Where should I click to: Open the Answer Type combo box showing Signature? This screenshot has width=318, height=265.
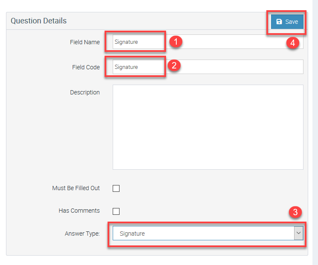[203, 233]
